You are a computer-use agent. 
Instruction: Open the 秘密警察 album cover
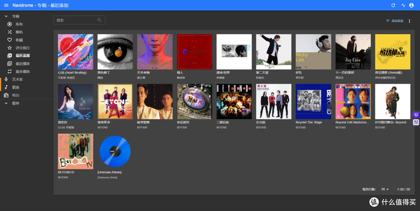(x=155, y=102)
